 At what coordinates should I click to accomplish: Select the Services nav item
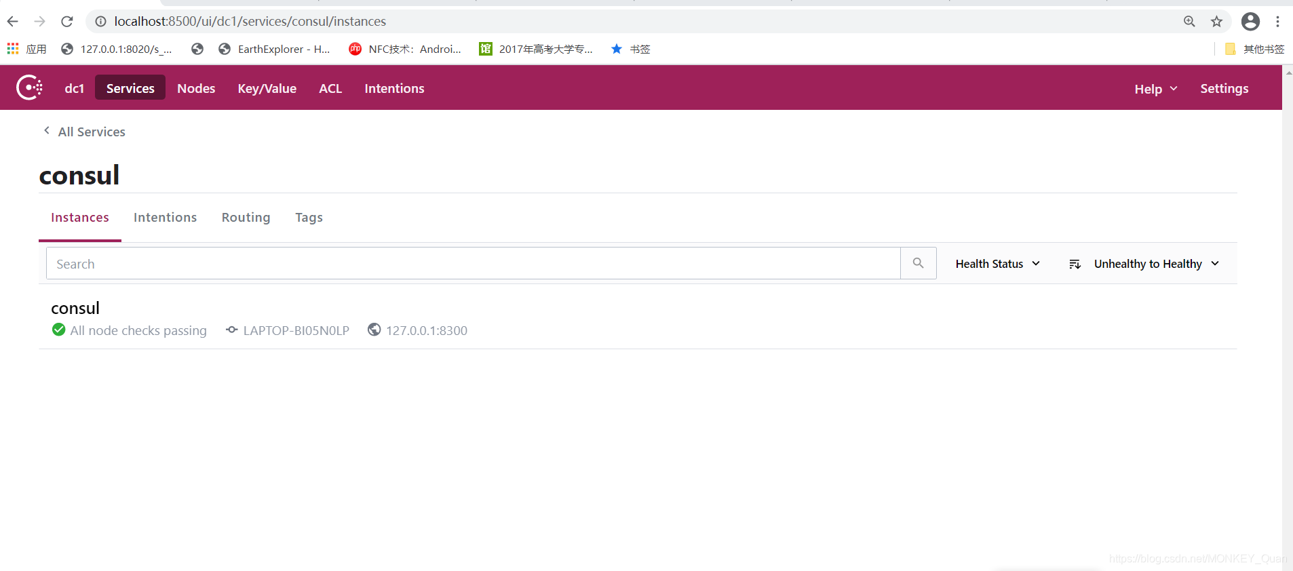[x=130, y=88]
